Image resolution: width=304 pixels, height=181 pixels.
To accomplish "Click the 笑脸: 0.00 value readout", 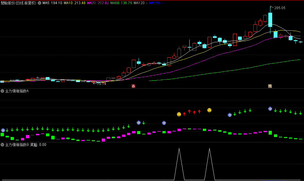I will tap(38, 145).
